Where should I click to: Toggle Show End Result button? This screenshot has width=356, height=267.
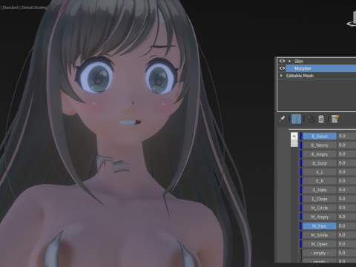click(296, 119)
